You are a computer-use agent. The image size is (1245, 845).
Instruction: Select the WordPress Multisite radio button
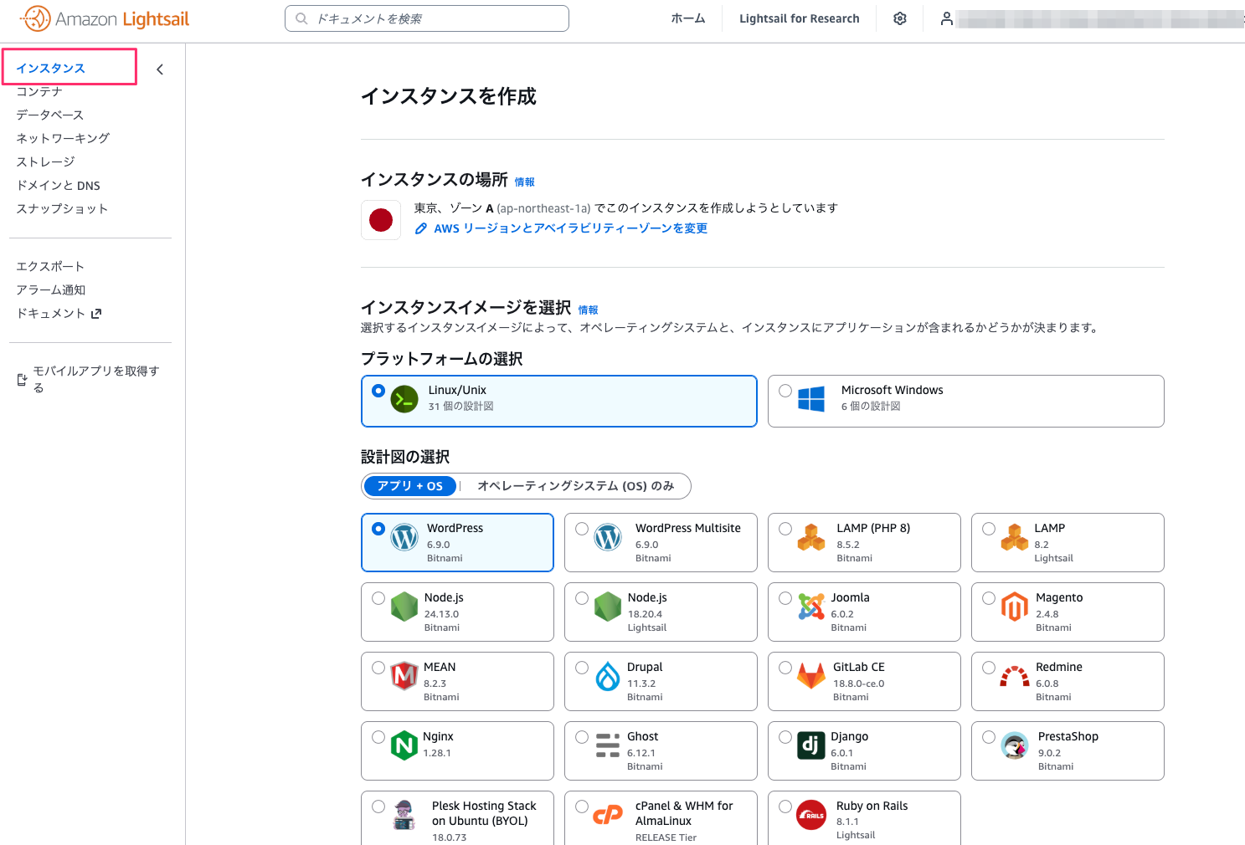point(582,529)
